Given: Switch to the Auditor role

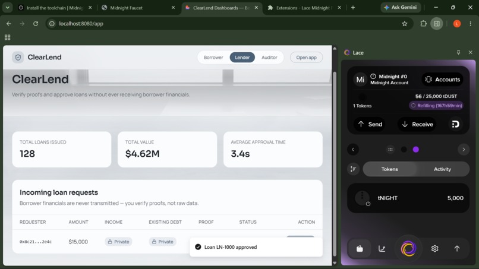Looking at the screenshot, I should pos(269,58).
